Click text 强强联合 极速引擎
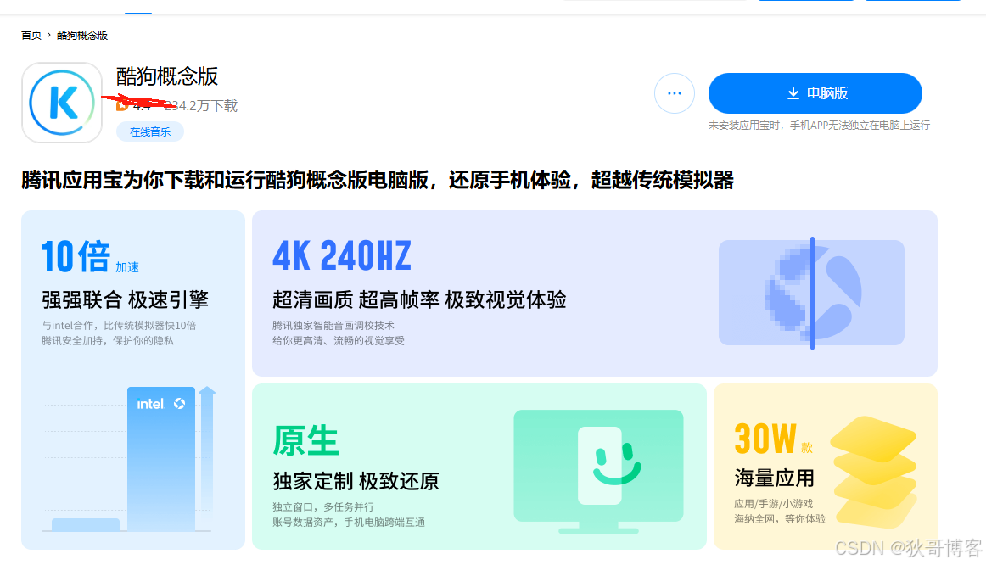Viewport: 986px width, 565px height. tap(125, 299)
